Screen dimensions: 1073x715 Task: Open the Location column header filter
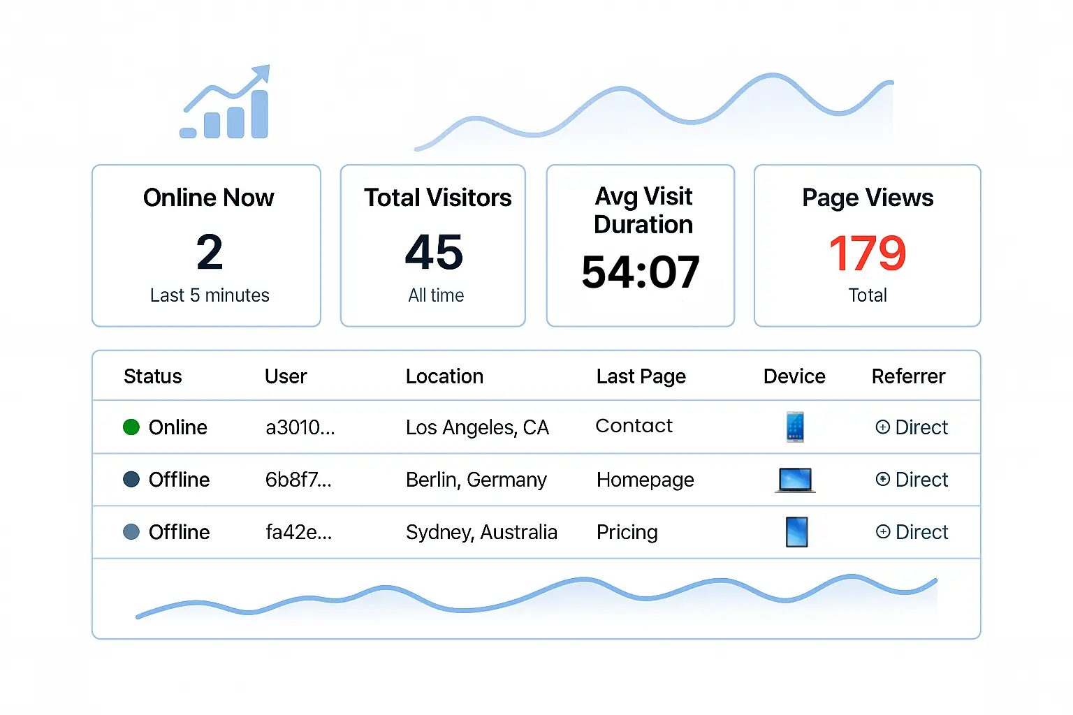[444, 376]
